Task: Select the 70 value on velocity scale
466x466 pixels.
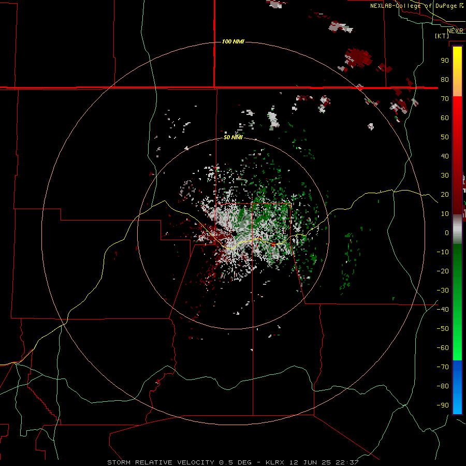Action: click(445, 99)
